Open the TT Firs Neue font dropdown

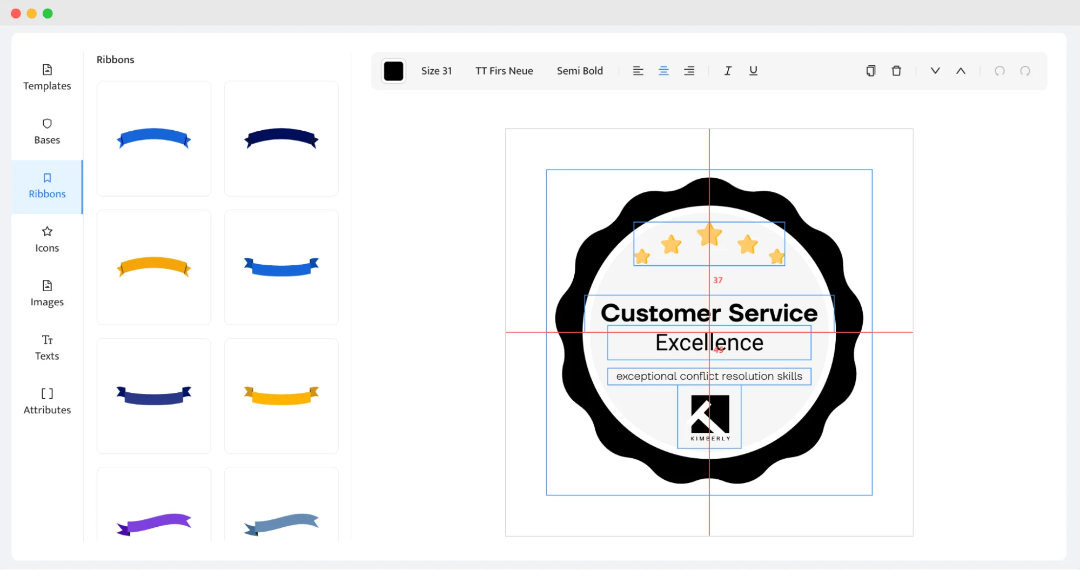504,71
